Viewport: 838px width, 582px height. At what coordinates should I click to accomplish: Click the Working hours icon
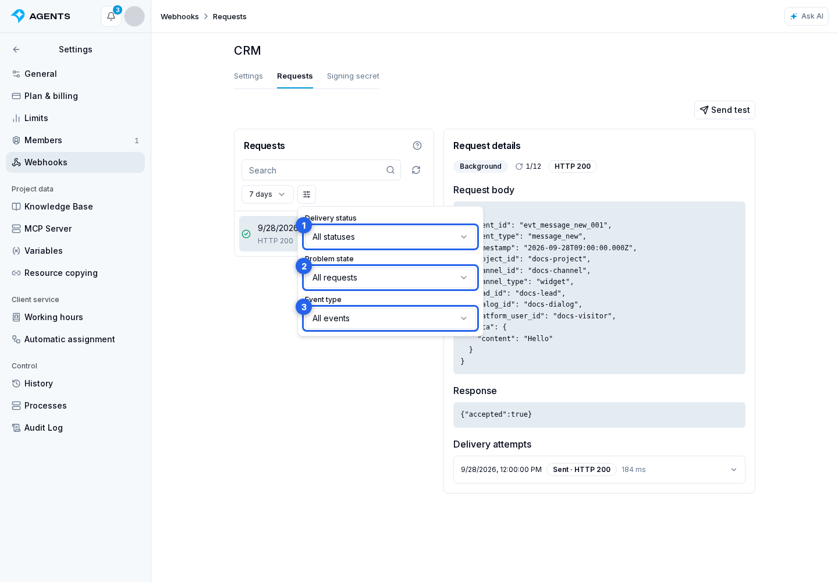click(16, 317)
